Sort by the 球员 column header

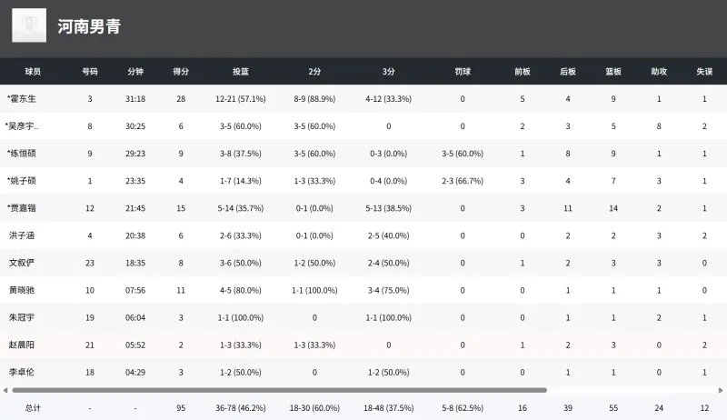pyautogui.click(x=33, y=72)
